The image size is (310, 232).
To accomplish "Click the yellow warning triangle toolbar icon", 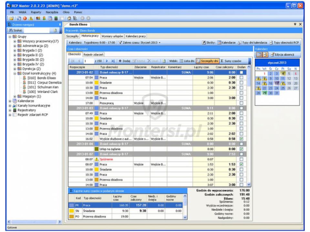I will 31,18.
